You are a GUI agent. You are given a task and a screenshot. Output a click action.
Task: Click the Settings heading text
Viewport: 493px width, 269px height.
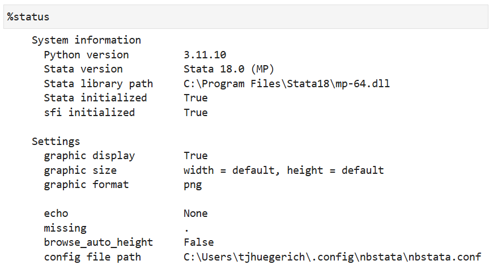[56, 142]
